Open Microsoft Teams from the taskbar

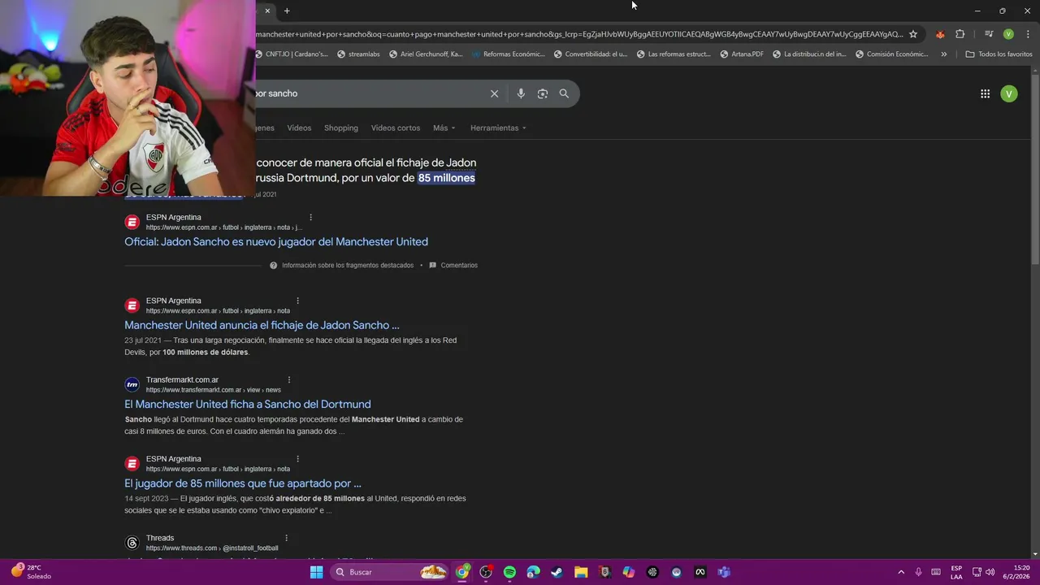724,572
